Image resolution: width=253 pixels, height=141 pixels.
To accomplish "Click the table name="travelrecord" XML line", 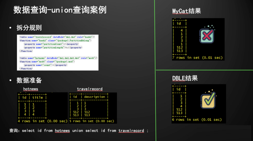I will pos(57,37).
